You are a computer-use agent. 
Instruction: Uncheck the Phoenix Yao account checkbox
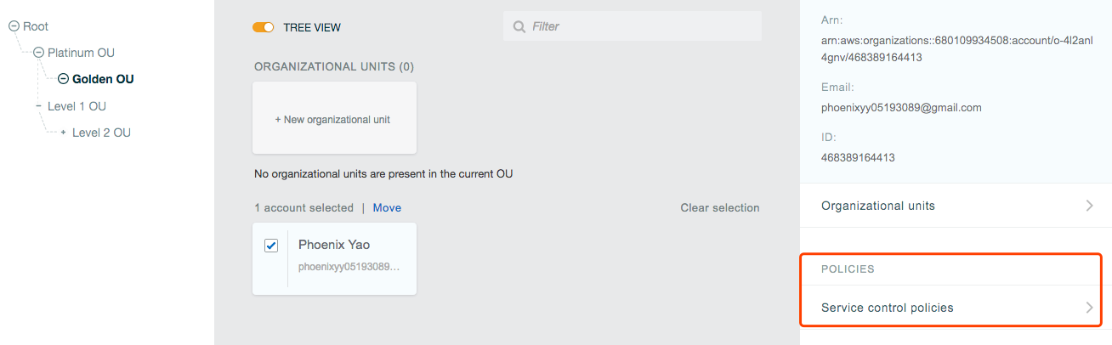click(x=271, y=246)
